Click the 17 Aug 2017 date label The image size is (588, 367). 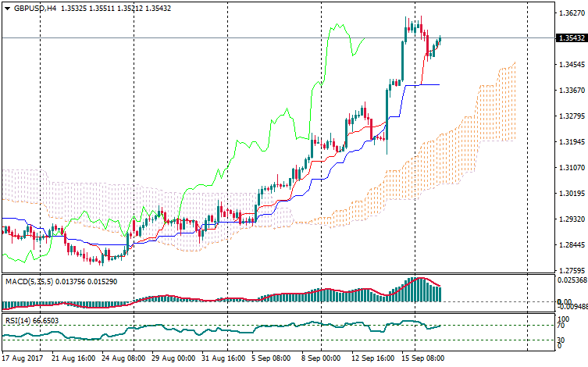[22, 358]
